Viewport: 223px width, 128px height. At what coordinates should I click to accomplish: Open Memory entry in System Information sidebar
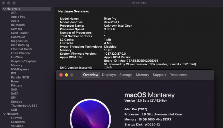[x=17, y=65]
